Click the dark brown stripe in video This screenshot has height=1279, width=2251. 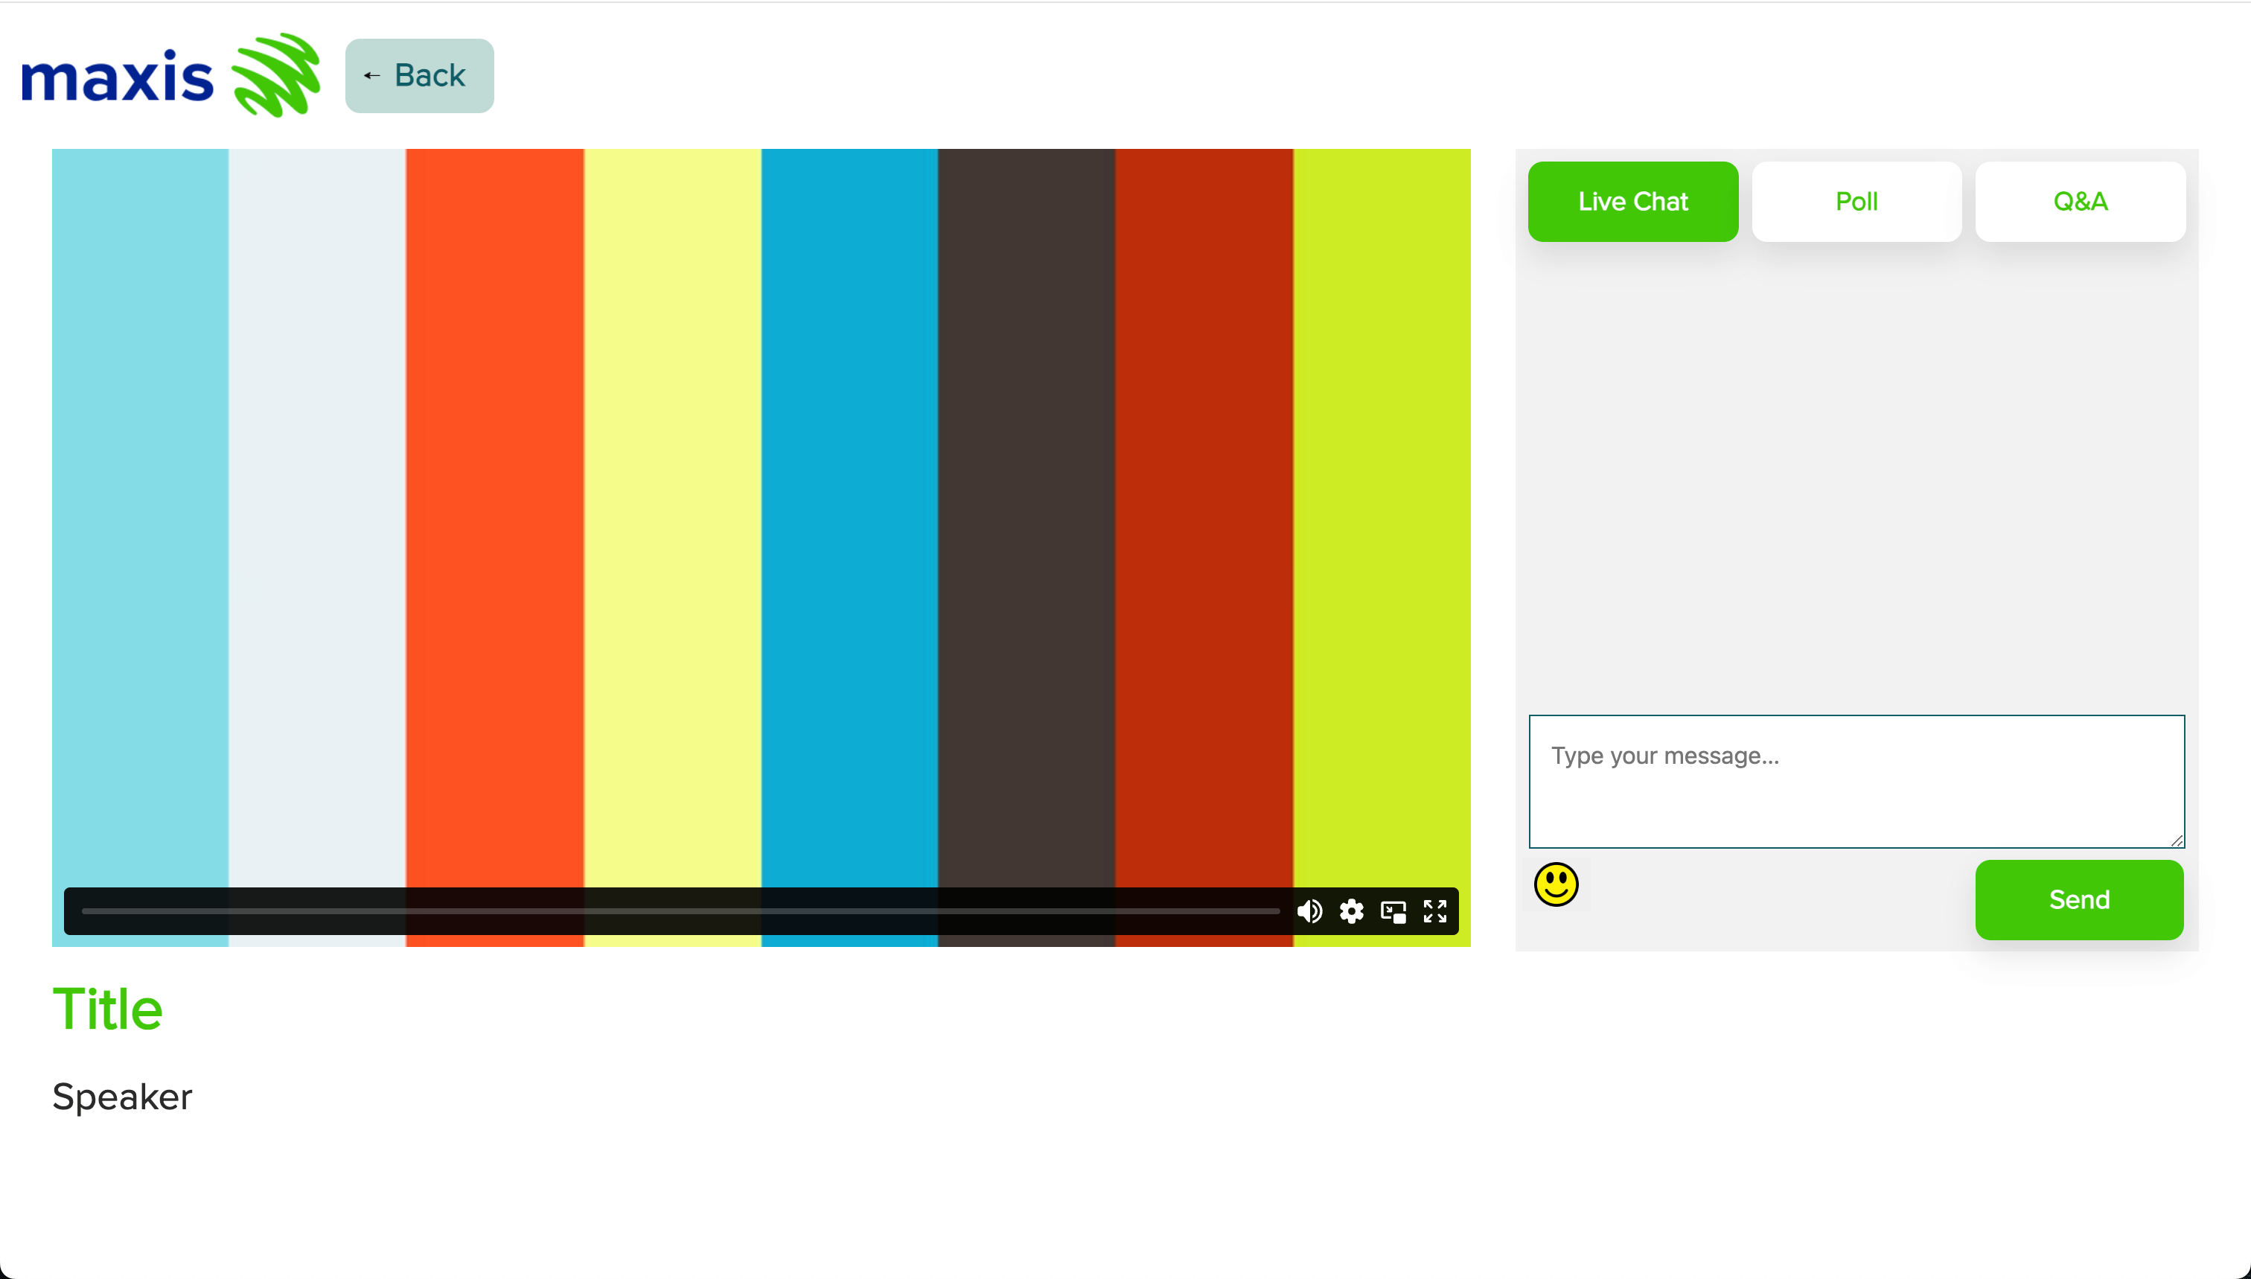pos(1026,509)
